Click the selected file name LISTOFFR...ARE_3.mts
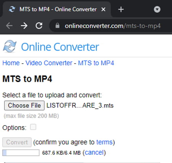This screenshot has height=163, width=172. tap(80, 105)
